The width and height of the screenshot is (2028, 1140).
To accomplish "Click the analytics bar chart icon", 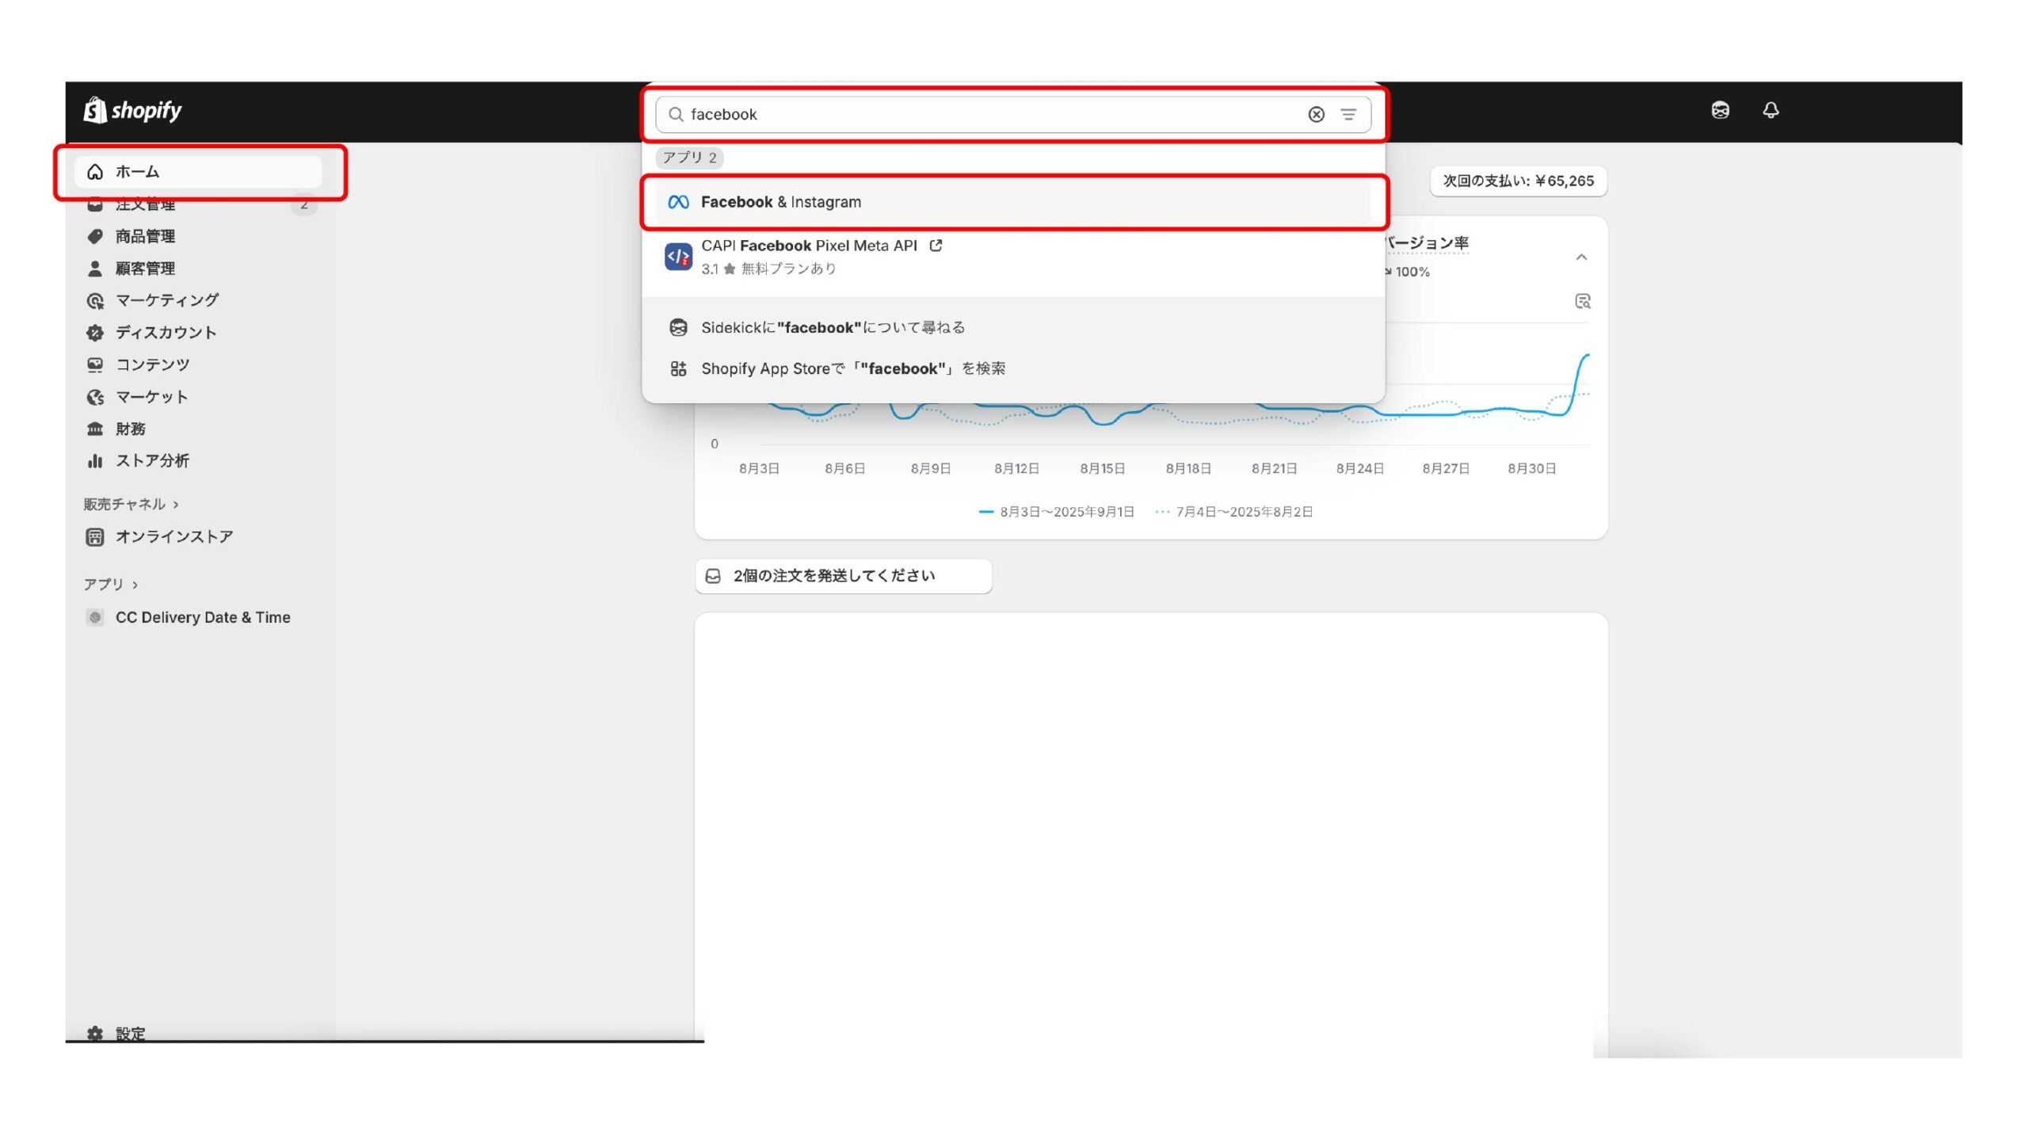I will [x=95, y=461].
